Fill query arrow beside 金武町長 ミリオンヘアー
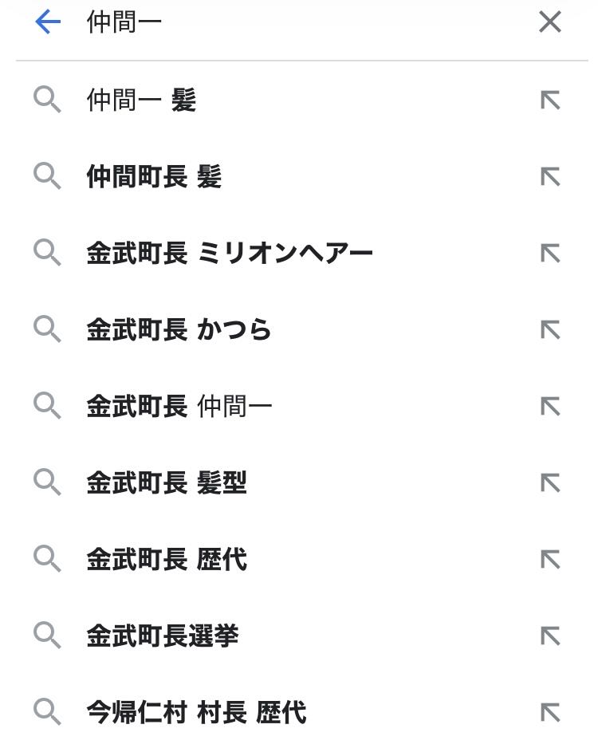Image resolution: width=598 pixels, height=748 pixels. point(550,254)
